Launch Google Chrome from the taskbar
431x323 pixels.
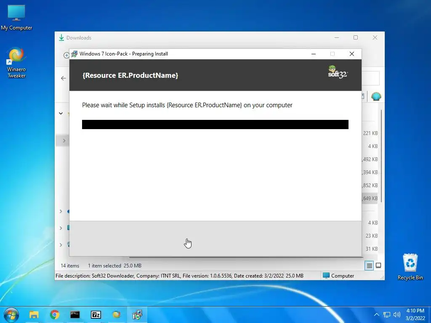(54, 315)
